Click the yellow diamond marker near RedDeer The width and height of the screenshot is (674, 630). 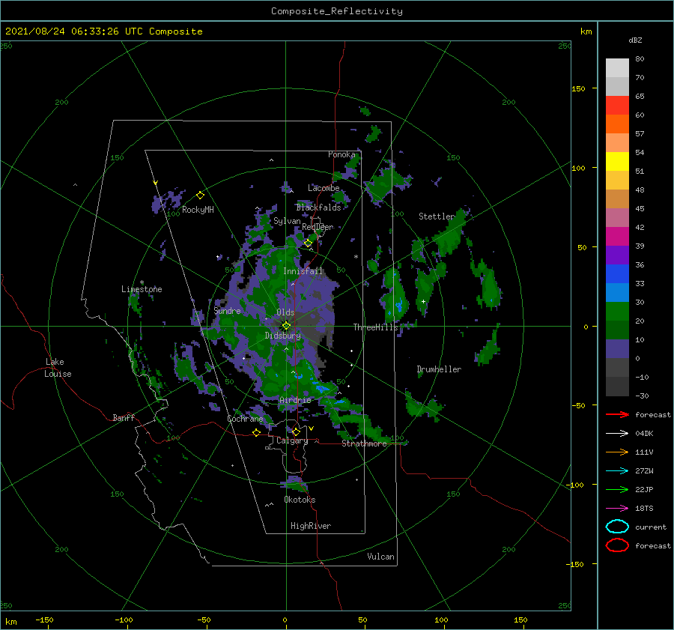tap(308, 243)
